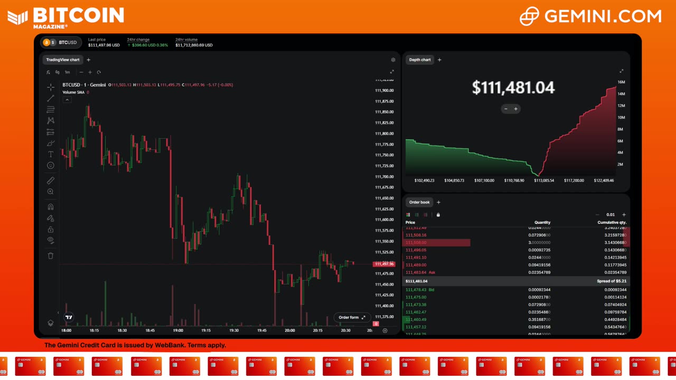Show both bids and asks view
676x380 pixels.
(x=408, y=215)
